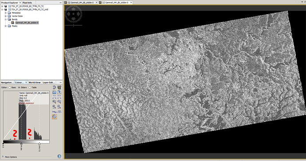Viewport: 306px width, 161px height.
Task: Collapse product [2] TSX_ST_20170930 node
Action: pyautogui.click(x=2, y=9)
